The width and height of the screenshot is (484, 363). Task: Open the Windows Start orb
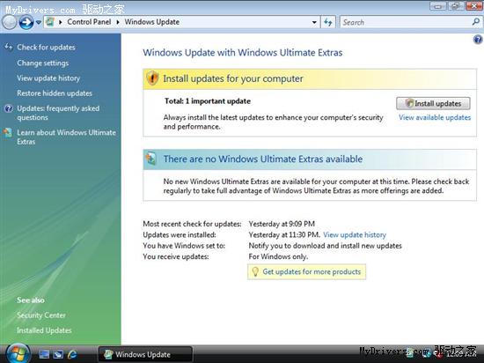tap(18, 353)
